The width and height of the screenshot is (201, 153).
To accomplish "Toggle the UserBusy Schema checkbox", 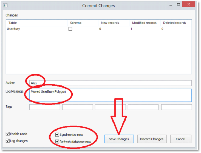I will click(x=70, y=29).
